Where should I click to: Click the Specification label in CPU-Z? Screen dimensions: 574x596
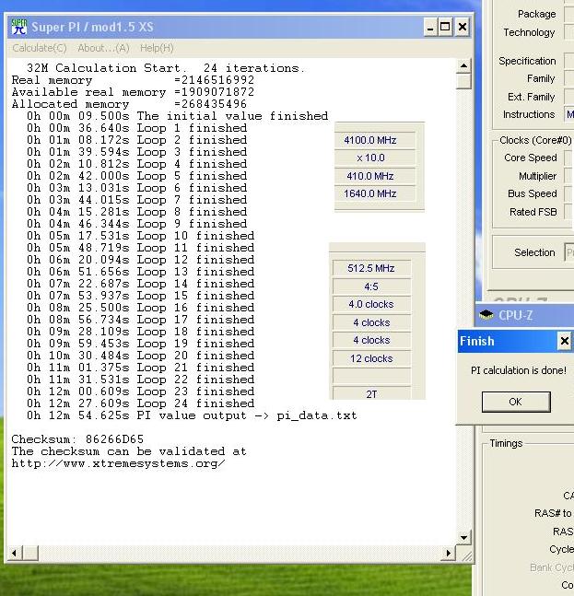(x=527, y=61)
